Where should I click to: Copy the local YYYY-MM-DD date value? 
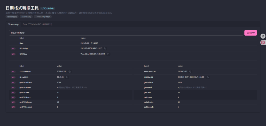190,72
